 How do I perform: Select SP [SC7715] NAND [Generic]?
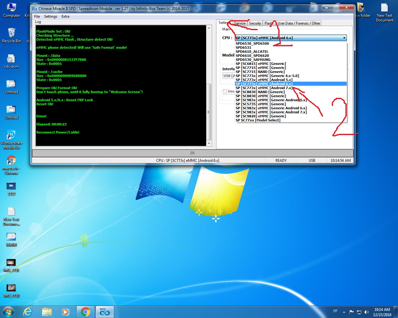pyautogui.click(x=291, y=72)
